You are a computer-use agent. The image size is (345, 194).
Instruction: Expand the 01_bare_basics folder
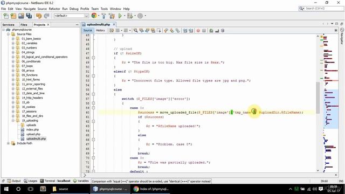coord(13,39)
